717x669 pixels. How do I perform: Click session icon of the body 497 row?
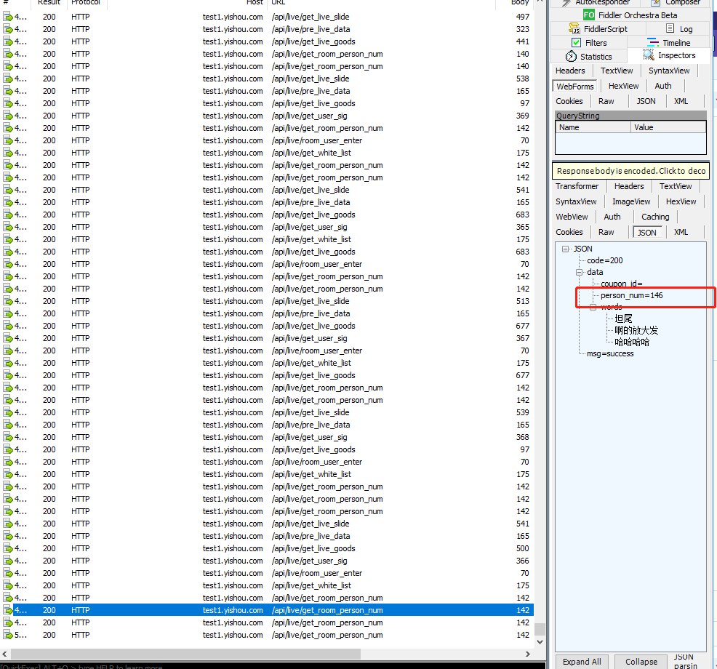tap(8, 17)
